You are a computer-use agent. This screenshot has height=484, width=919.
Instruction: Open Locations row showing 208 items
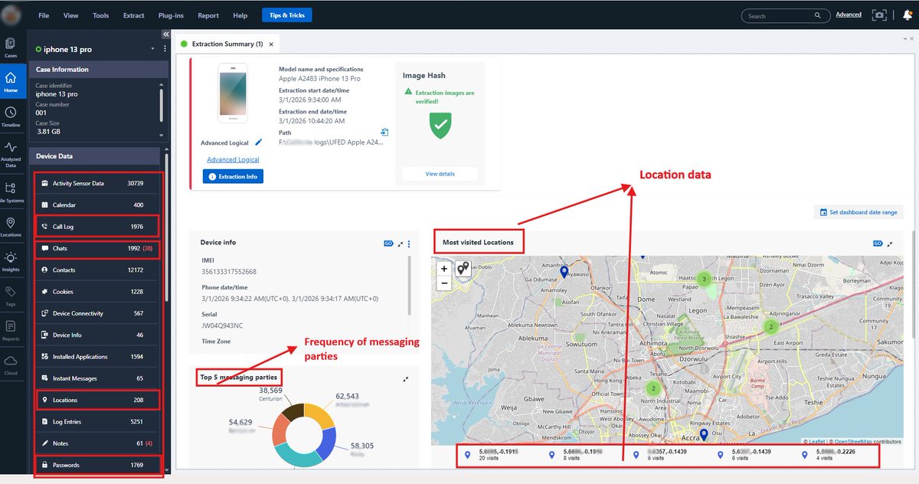[97, 400]
